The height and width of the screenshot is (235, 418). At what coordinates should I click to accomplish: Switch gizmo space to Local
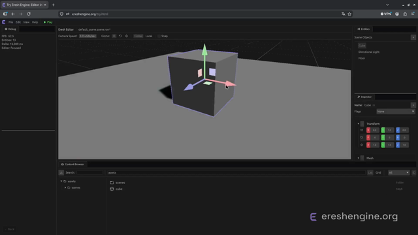[149, 36]
